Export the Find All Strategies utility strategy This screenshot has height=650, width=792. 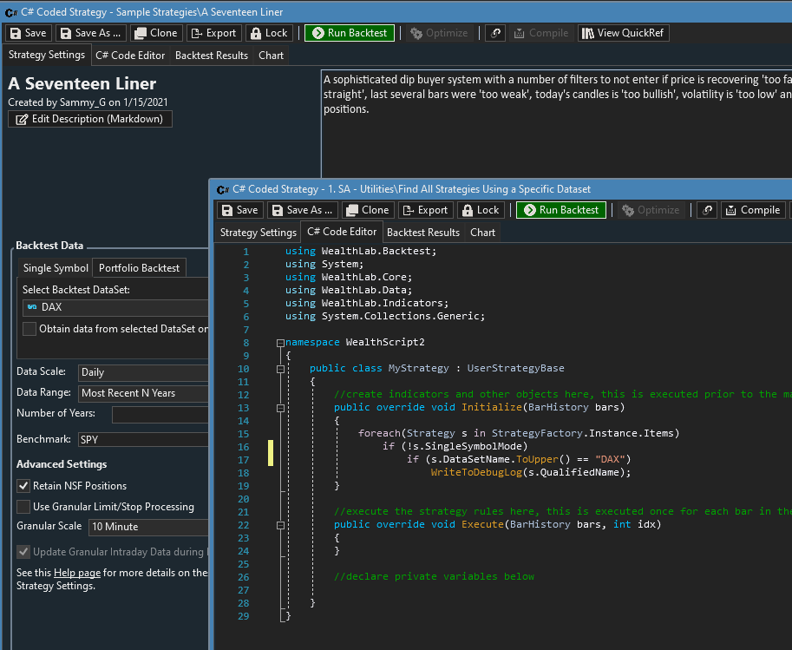point(425,210)
